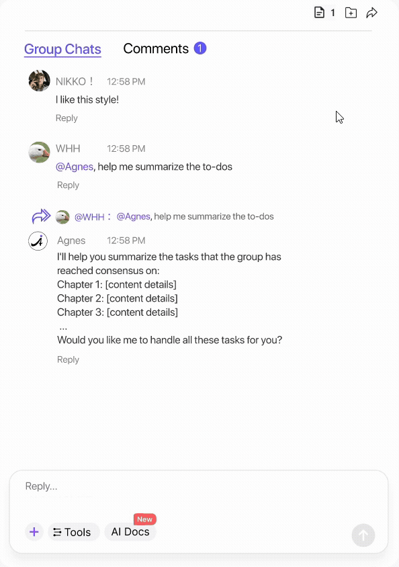Open AI Docs feature

click(x=130, y=532)
